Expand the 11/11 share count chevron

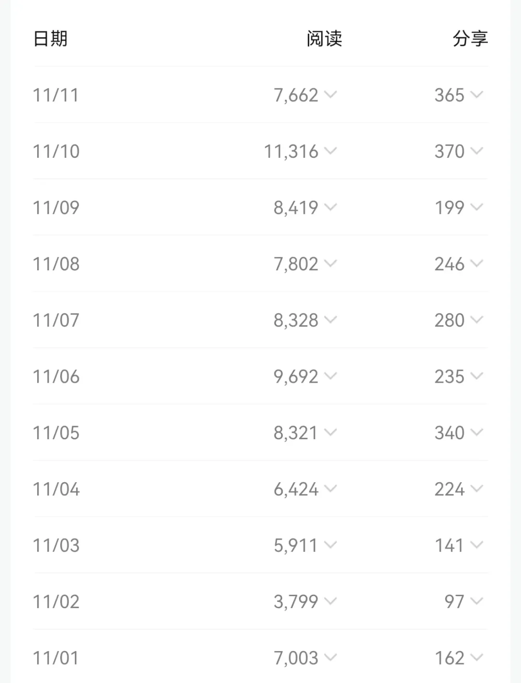tap(477, 95)
